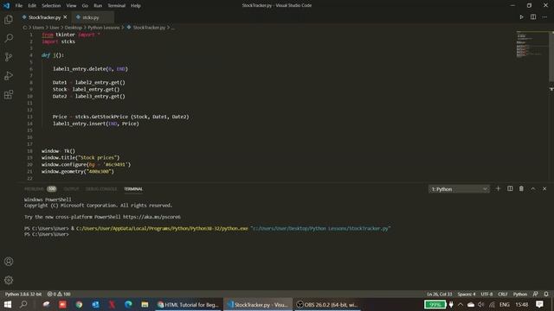
Task: Open the terminal selector dropdown '1: Python'
Action: point(459,189)
